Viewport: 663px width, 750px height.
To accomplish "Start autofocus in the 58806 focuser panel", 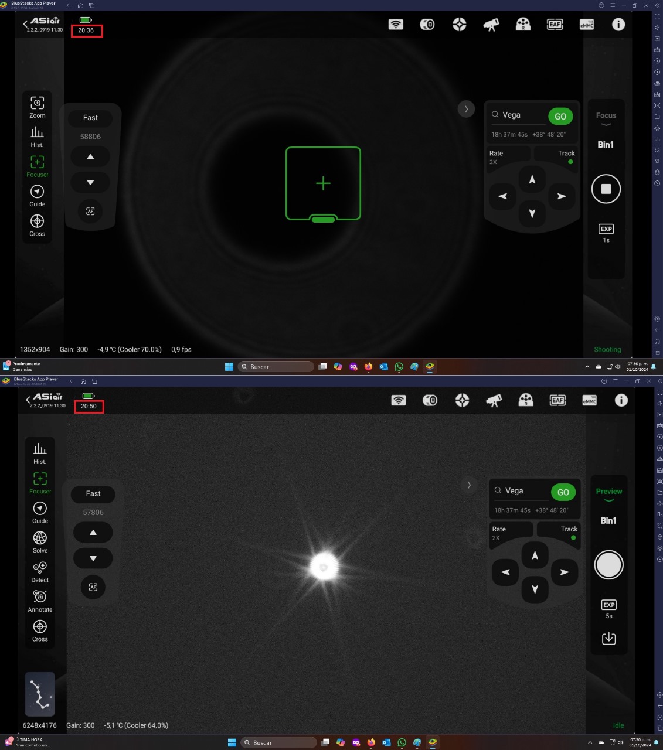I will click(90, 211).
